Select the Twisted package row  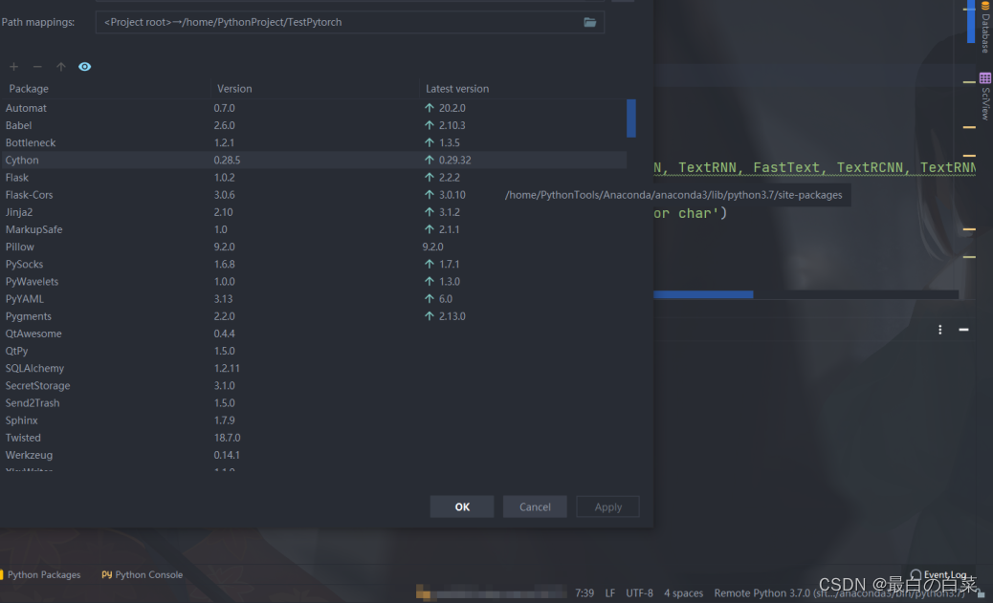[314, 438]
